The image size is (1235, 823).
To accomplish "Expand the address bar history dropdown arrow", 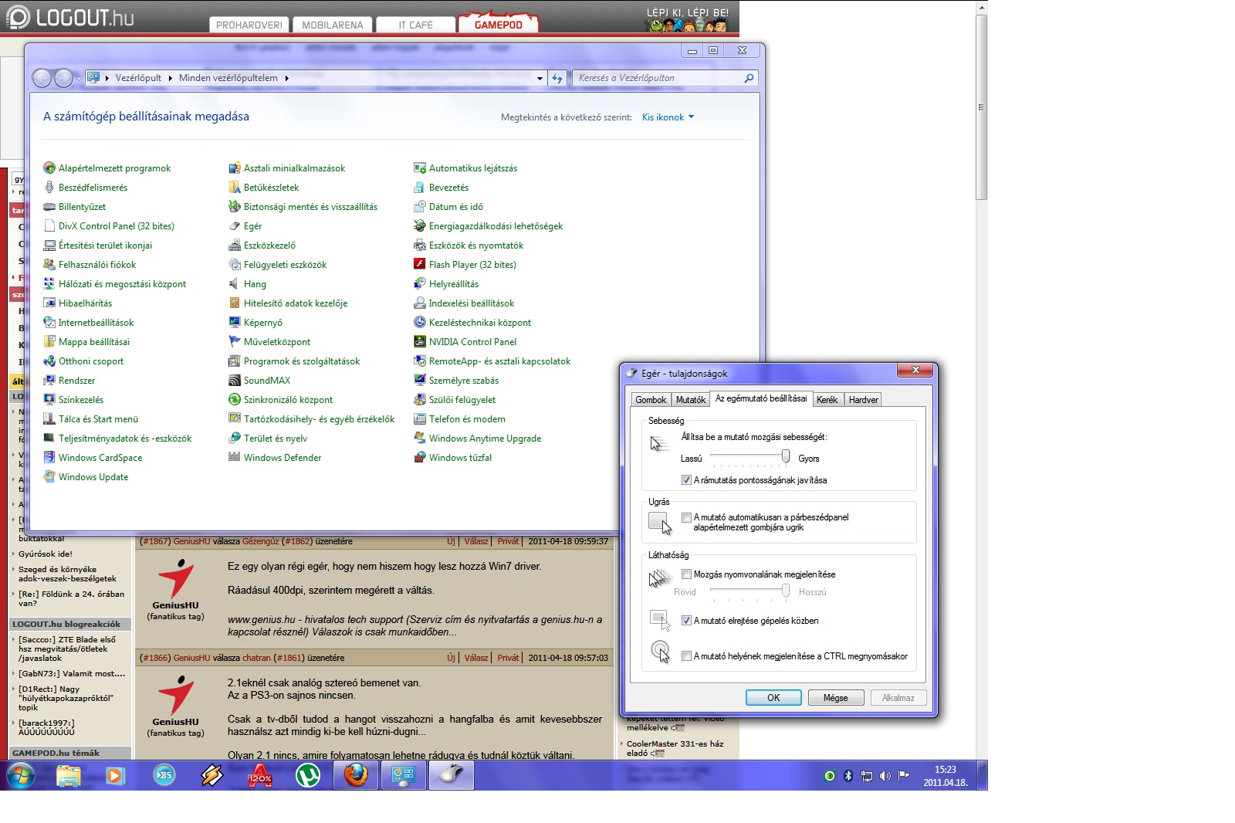I will click(x=540, y=78).
